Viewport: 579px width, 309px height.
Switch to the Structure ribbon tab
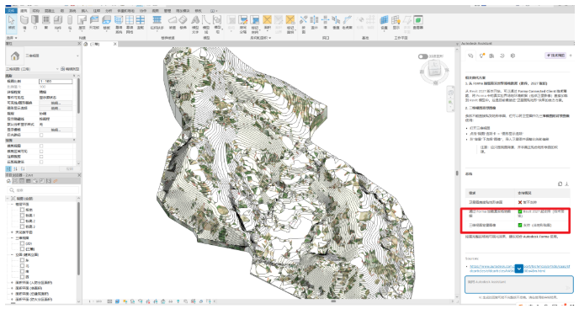[x=36, y=11]
